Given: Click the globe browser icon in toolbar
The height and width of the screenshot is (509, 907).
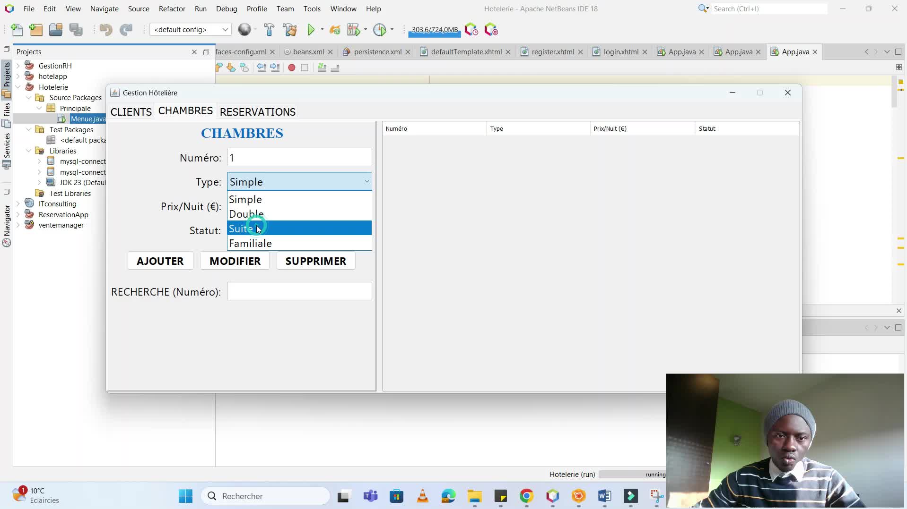Looking at the screenshot, I should click(244, 30).
